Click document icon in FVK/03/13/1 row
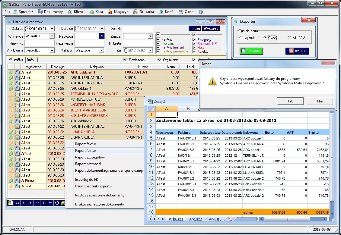The height and width of the screenshot is (235, 341). (x=18, y=72)
